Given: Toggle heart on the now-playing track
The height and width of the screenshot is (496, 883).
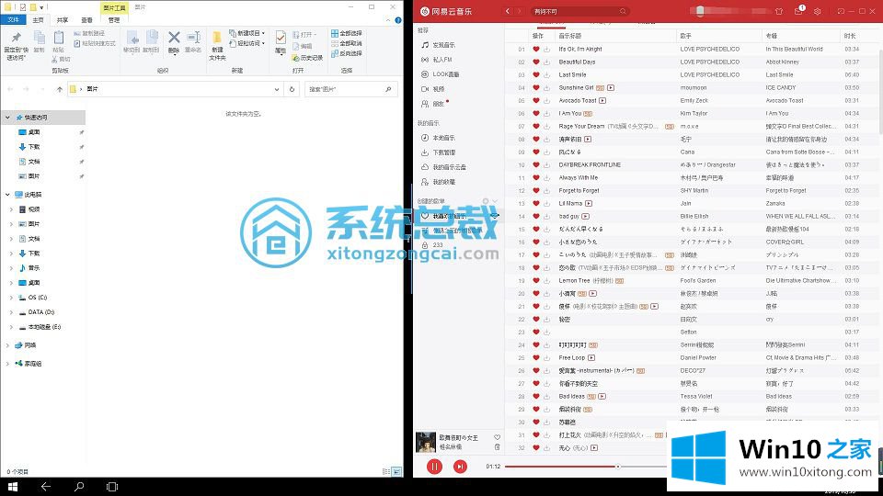Looking at the screenshot, I should tap(497, 437).
